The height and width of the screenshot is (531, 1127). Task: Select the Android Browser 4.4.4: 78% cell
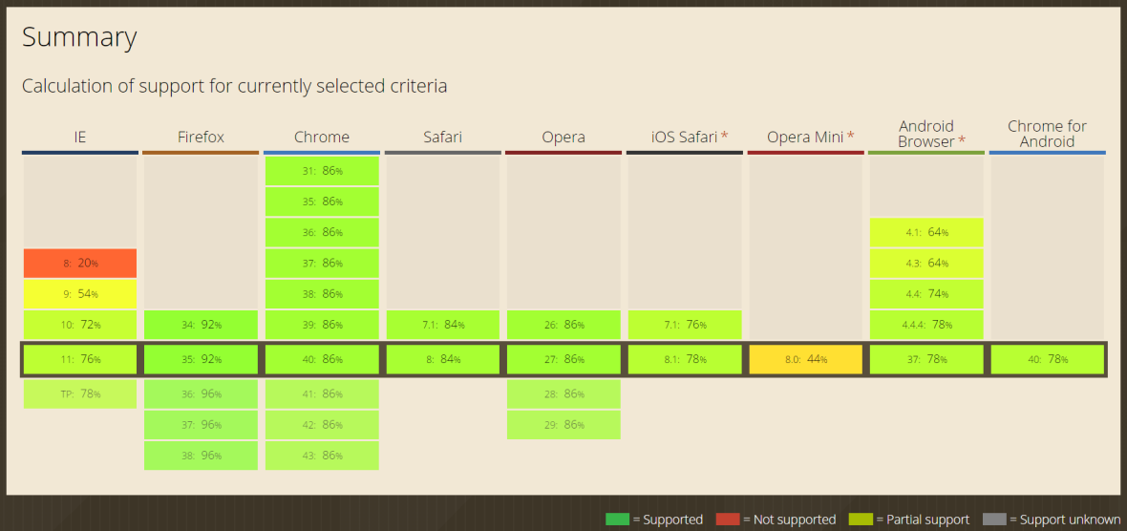(926, 325)
